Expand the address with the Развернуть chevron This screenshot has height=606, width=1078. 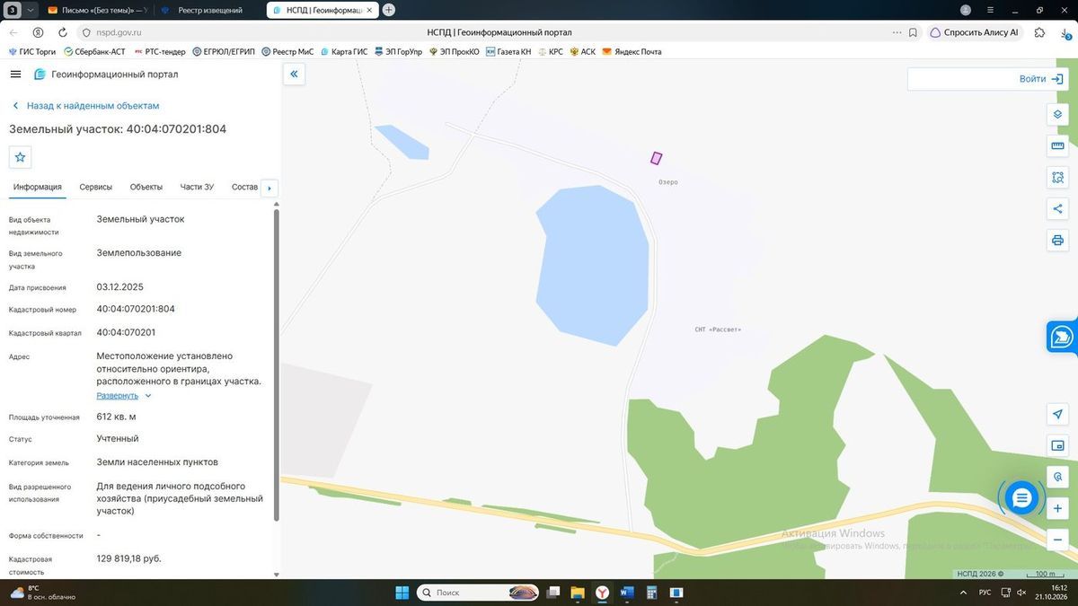[148, 396]
